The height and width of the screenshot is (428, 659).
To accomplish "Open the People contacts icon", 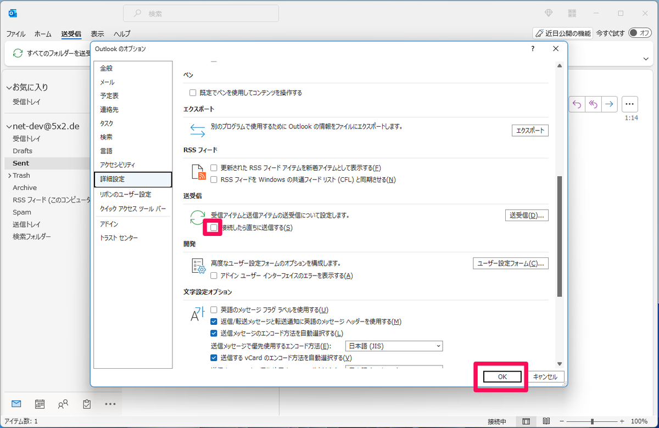I will tap(63, 404).
